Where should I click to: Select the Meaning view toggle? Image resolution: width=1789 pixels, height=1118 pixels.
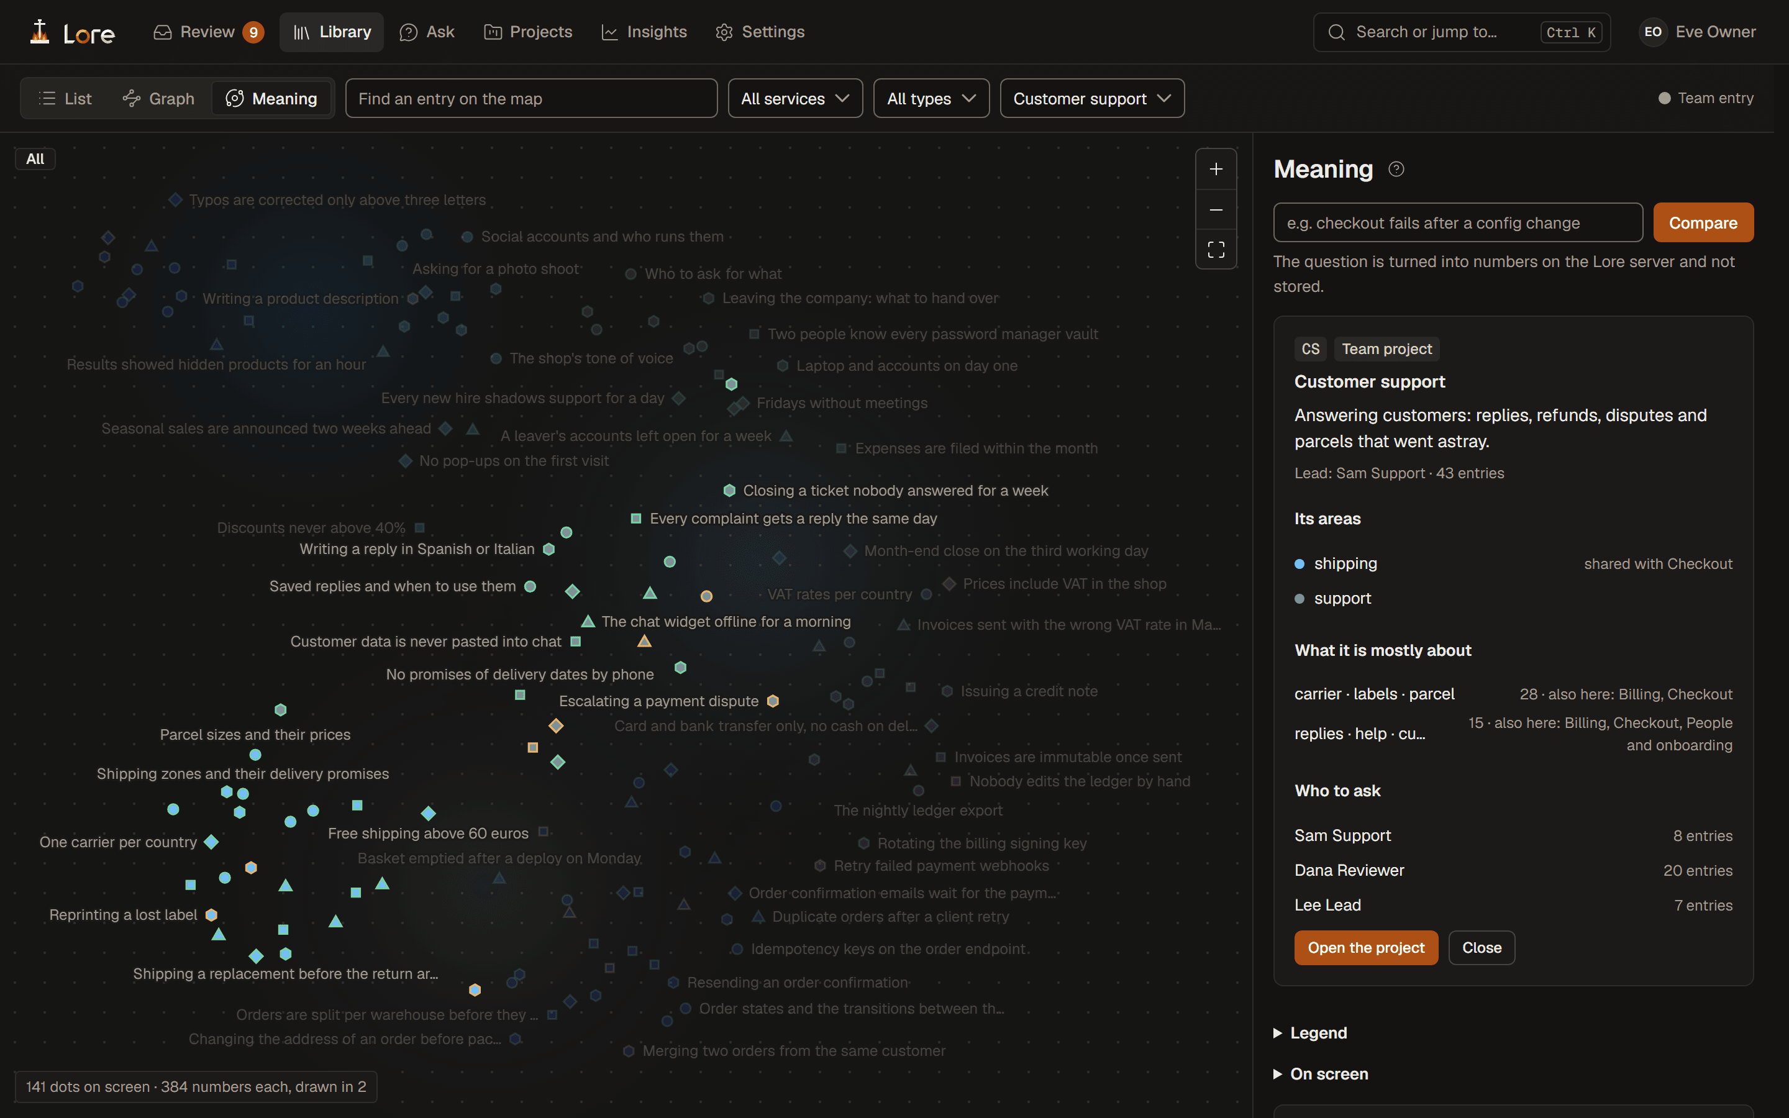(271, 98)
